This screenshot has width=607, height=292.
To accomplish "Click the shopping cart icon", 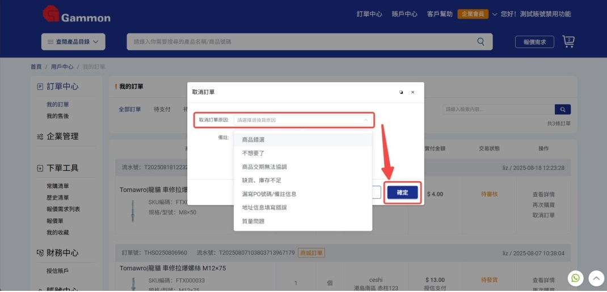I will tap(568, 41).
